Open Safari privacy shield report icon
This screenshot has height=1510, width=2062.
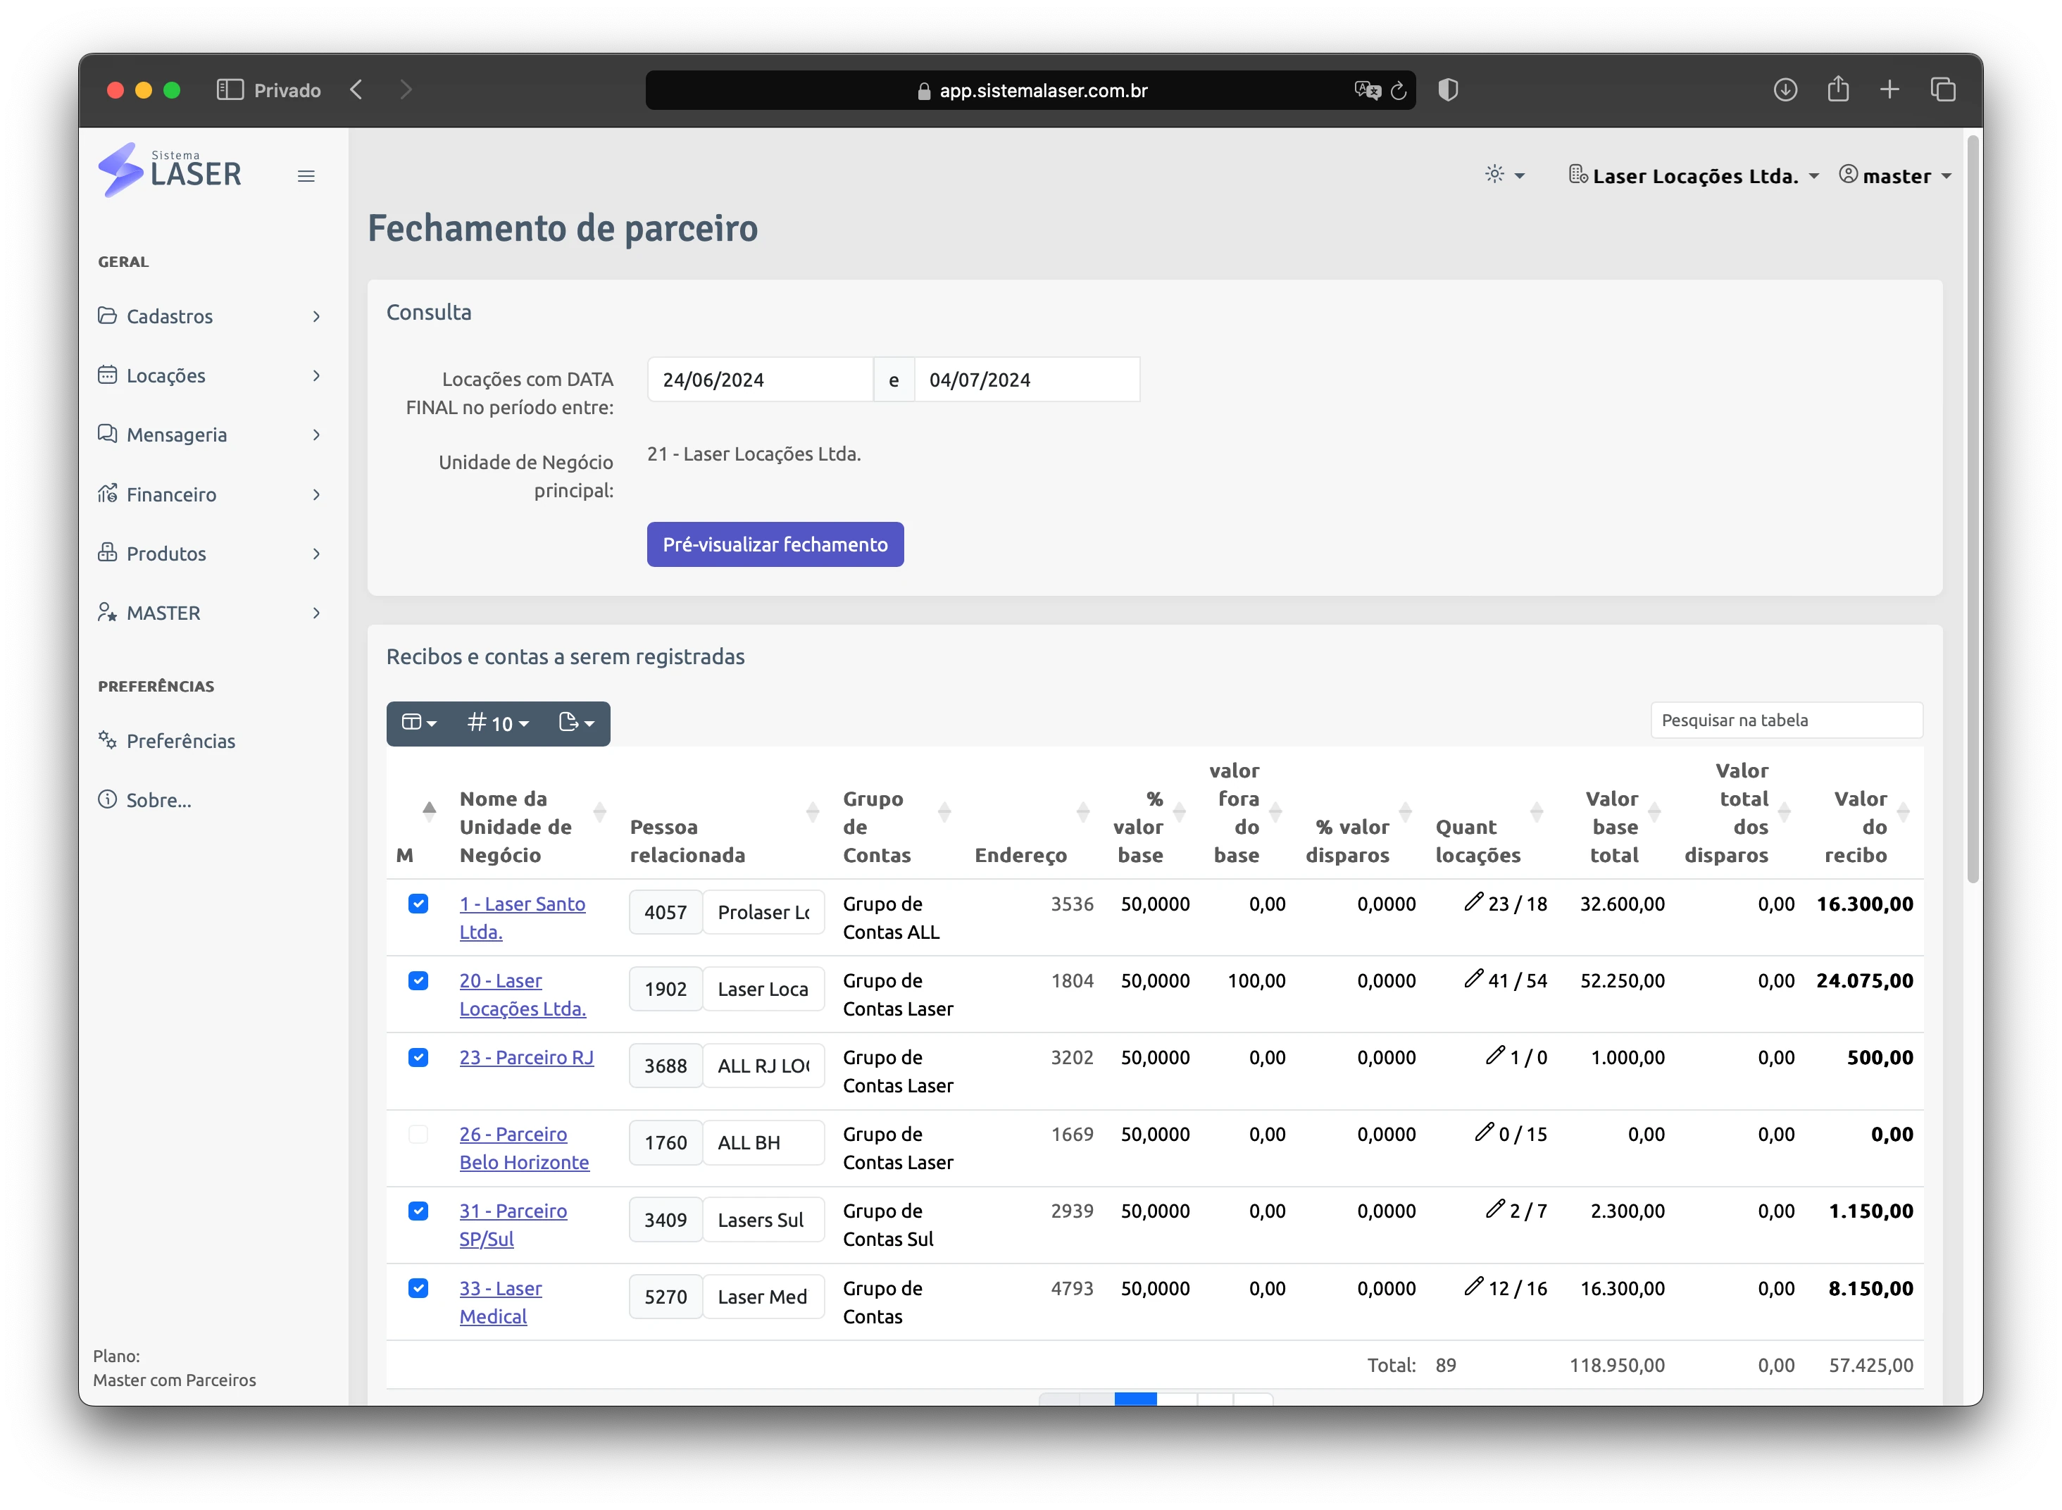click(1448, 89)
